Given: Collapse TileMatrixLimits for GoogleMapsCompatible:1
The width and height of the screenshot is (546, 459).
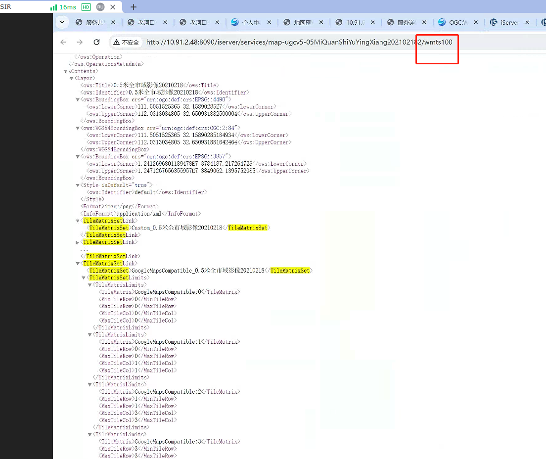Looking at the screenshot, I should point(90,335).
